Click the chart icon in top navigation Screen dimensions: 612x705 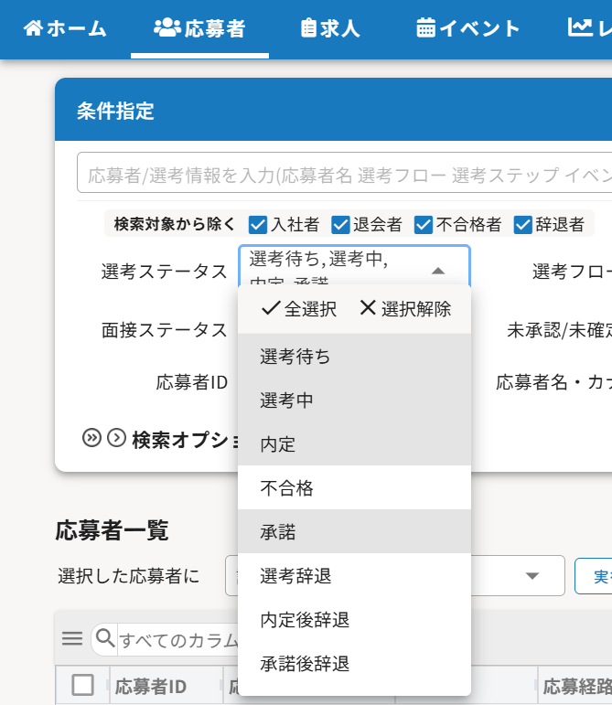[579, 28]
